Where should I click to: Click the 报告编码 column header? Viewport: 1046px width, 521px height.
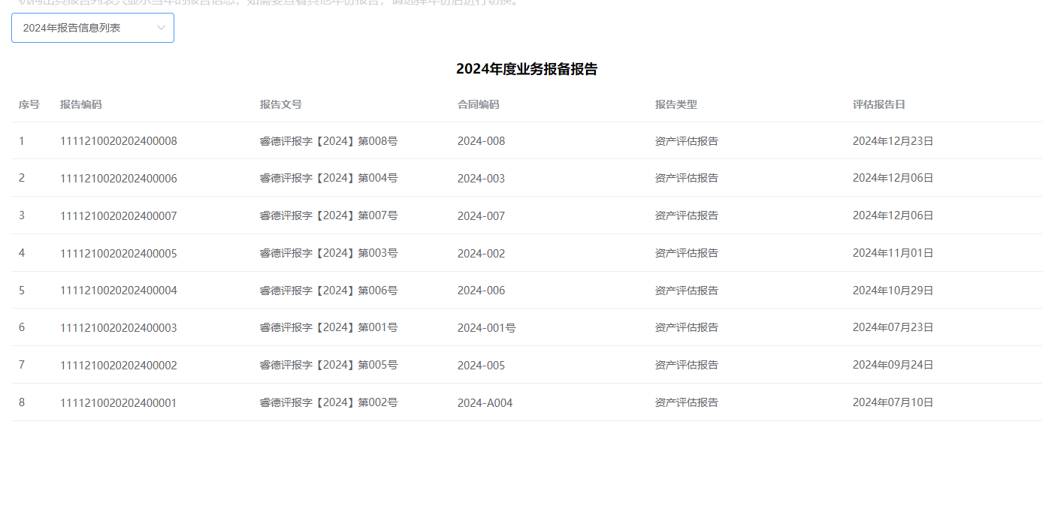click(x=80, y=104)
